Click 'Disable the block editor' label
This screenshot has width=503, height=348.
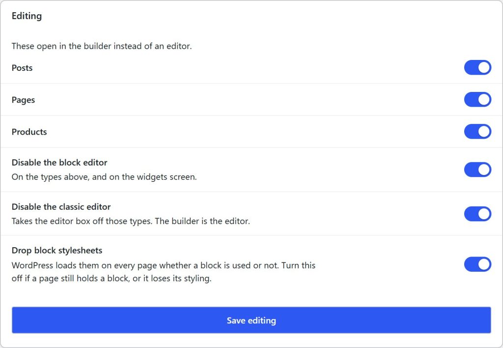pos(59,162)
